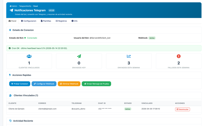202x126 pixels.
Task: Click the Cliente de Ejemplo name cell
Action: point(17,109)
